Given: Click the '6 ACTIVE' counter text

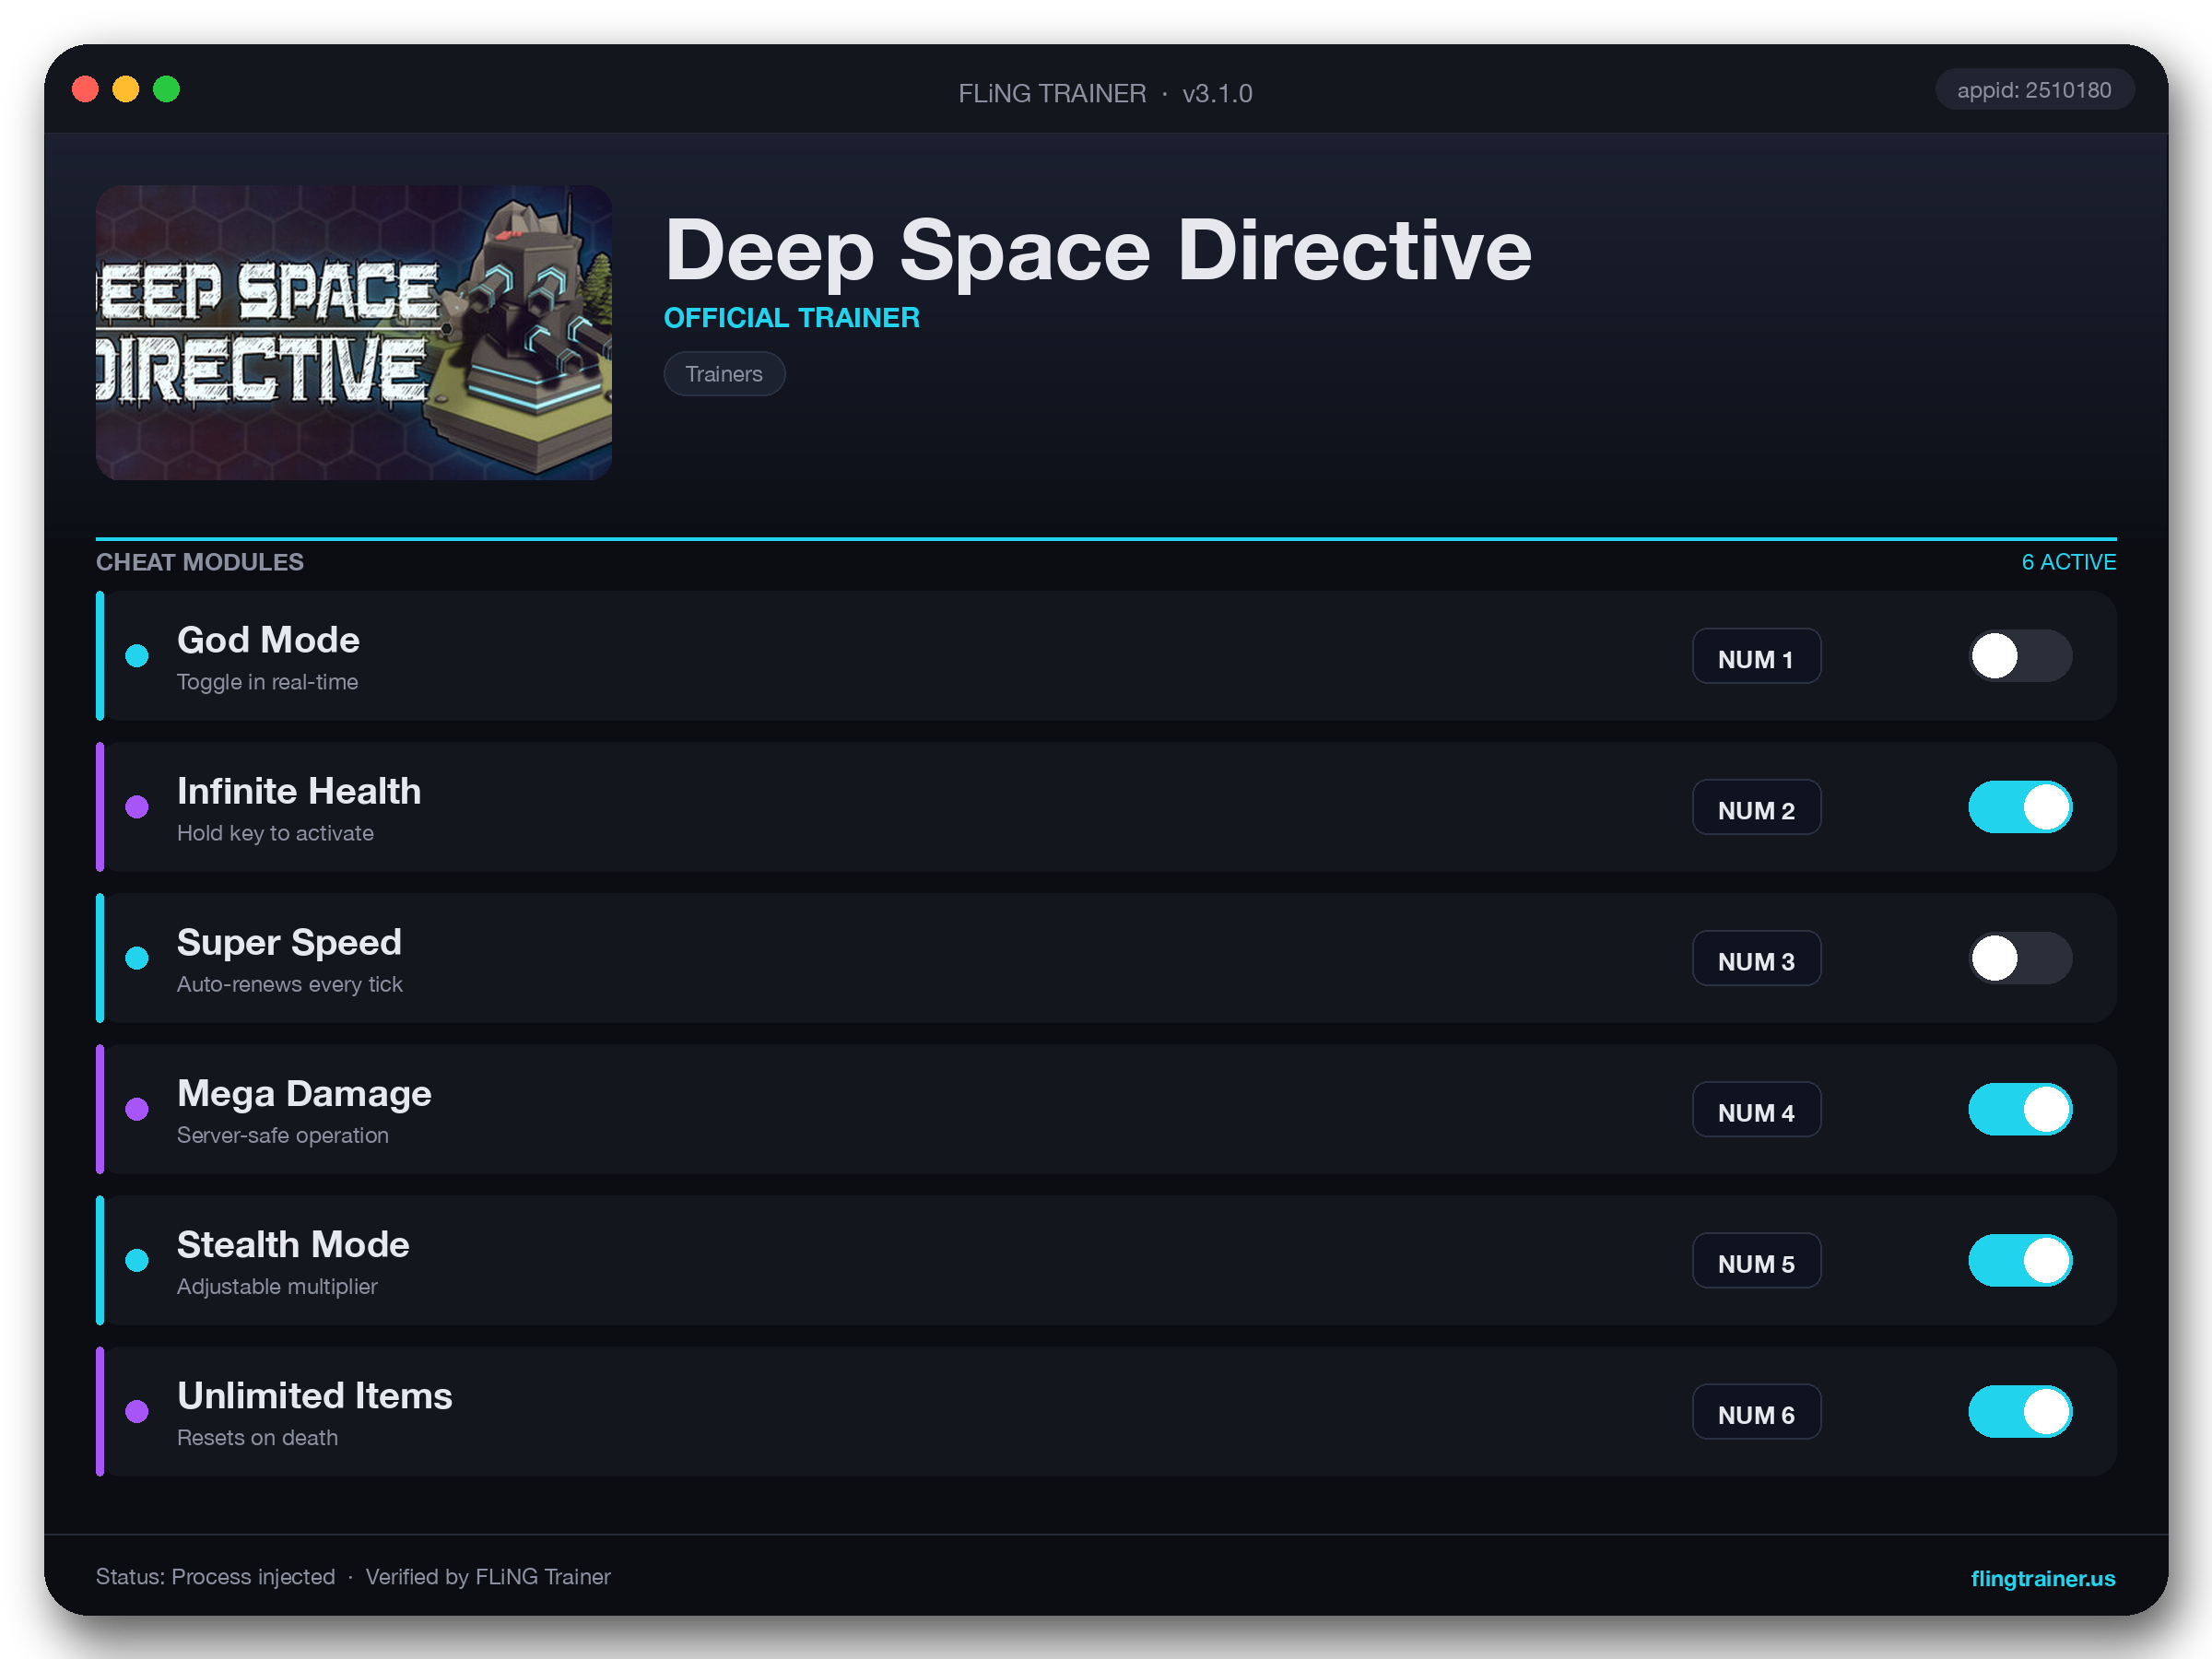Looking at the screenshot, I should click(x=2068, y=562).
